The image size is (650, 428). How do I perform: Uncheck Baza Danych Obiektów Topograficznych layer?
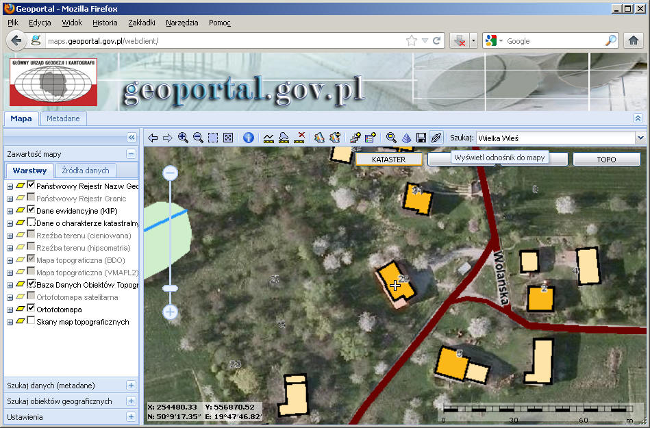tap(31, 284)
